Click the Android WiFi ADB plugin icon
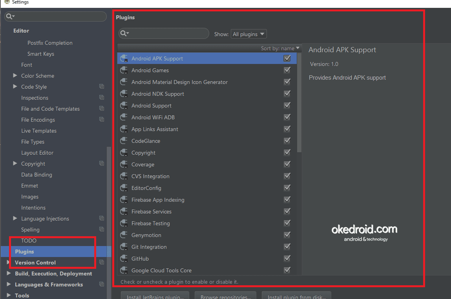Screen dimensions: 451x299 [x=123, y=117]
